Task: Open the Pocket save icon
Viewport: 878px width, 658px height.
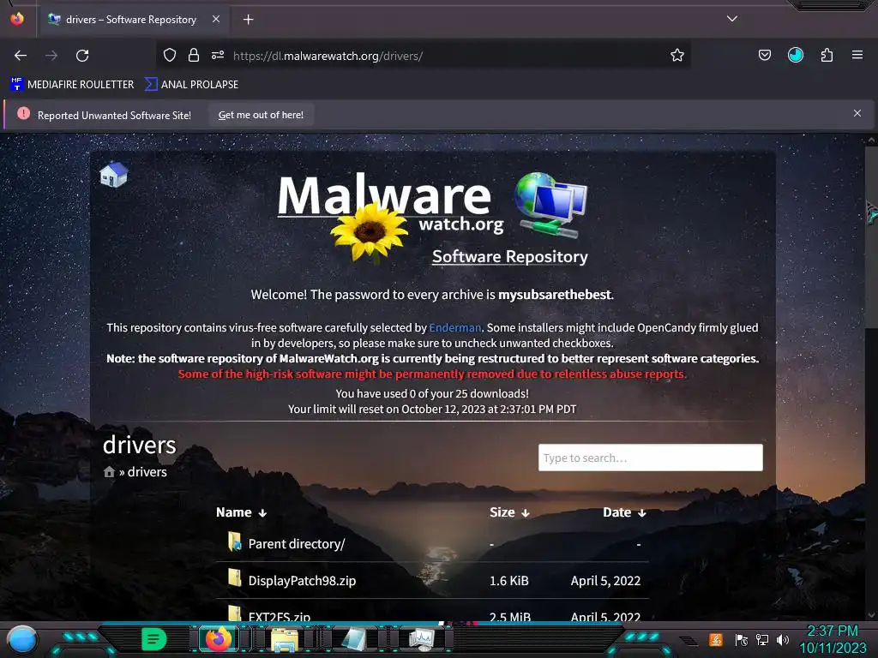Action: coord(764,55)
